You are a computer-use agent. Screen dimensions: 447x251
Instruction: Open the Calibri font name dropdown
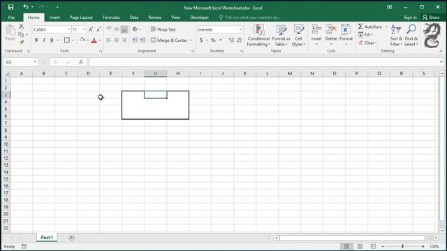click(x=68, y=29)
